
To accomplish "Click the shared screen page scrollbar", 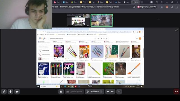I will [x=143, y=53].
